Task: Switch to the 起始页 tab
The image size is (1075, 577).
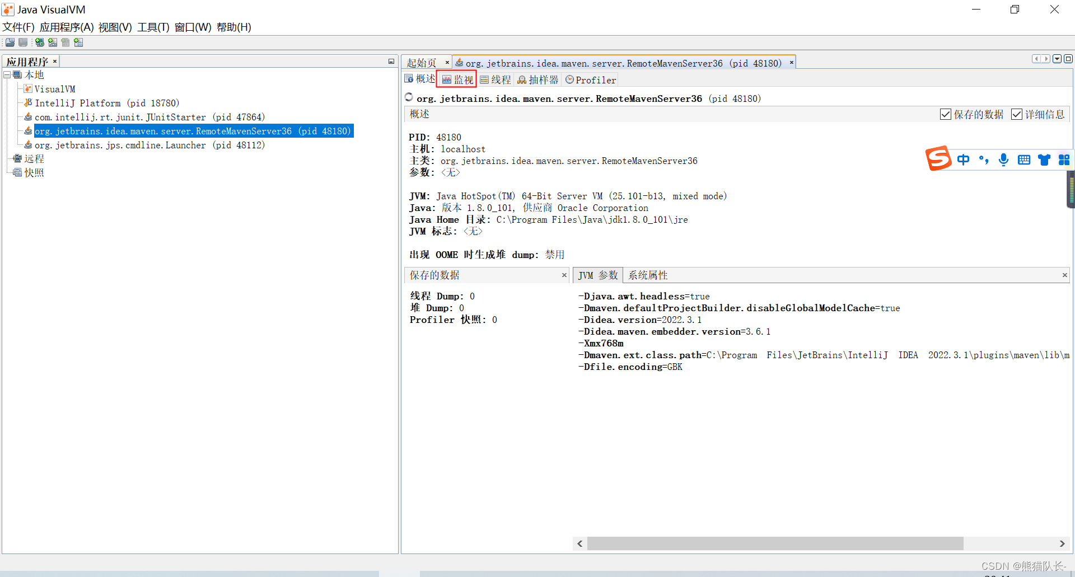Action: pyautogui.click(x=422, y=63)
